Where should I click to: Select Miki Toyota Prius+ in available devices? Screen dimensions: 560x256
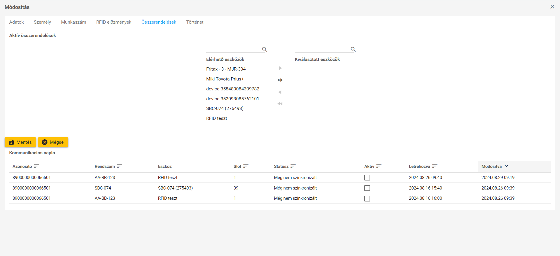pyautogui.click(x=225, y=79)
